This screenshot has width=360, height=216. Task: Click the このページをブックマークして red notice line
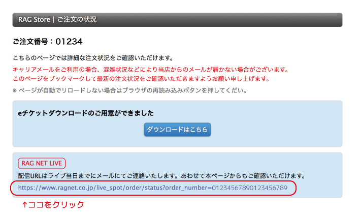[141, 79]
